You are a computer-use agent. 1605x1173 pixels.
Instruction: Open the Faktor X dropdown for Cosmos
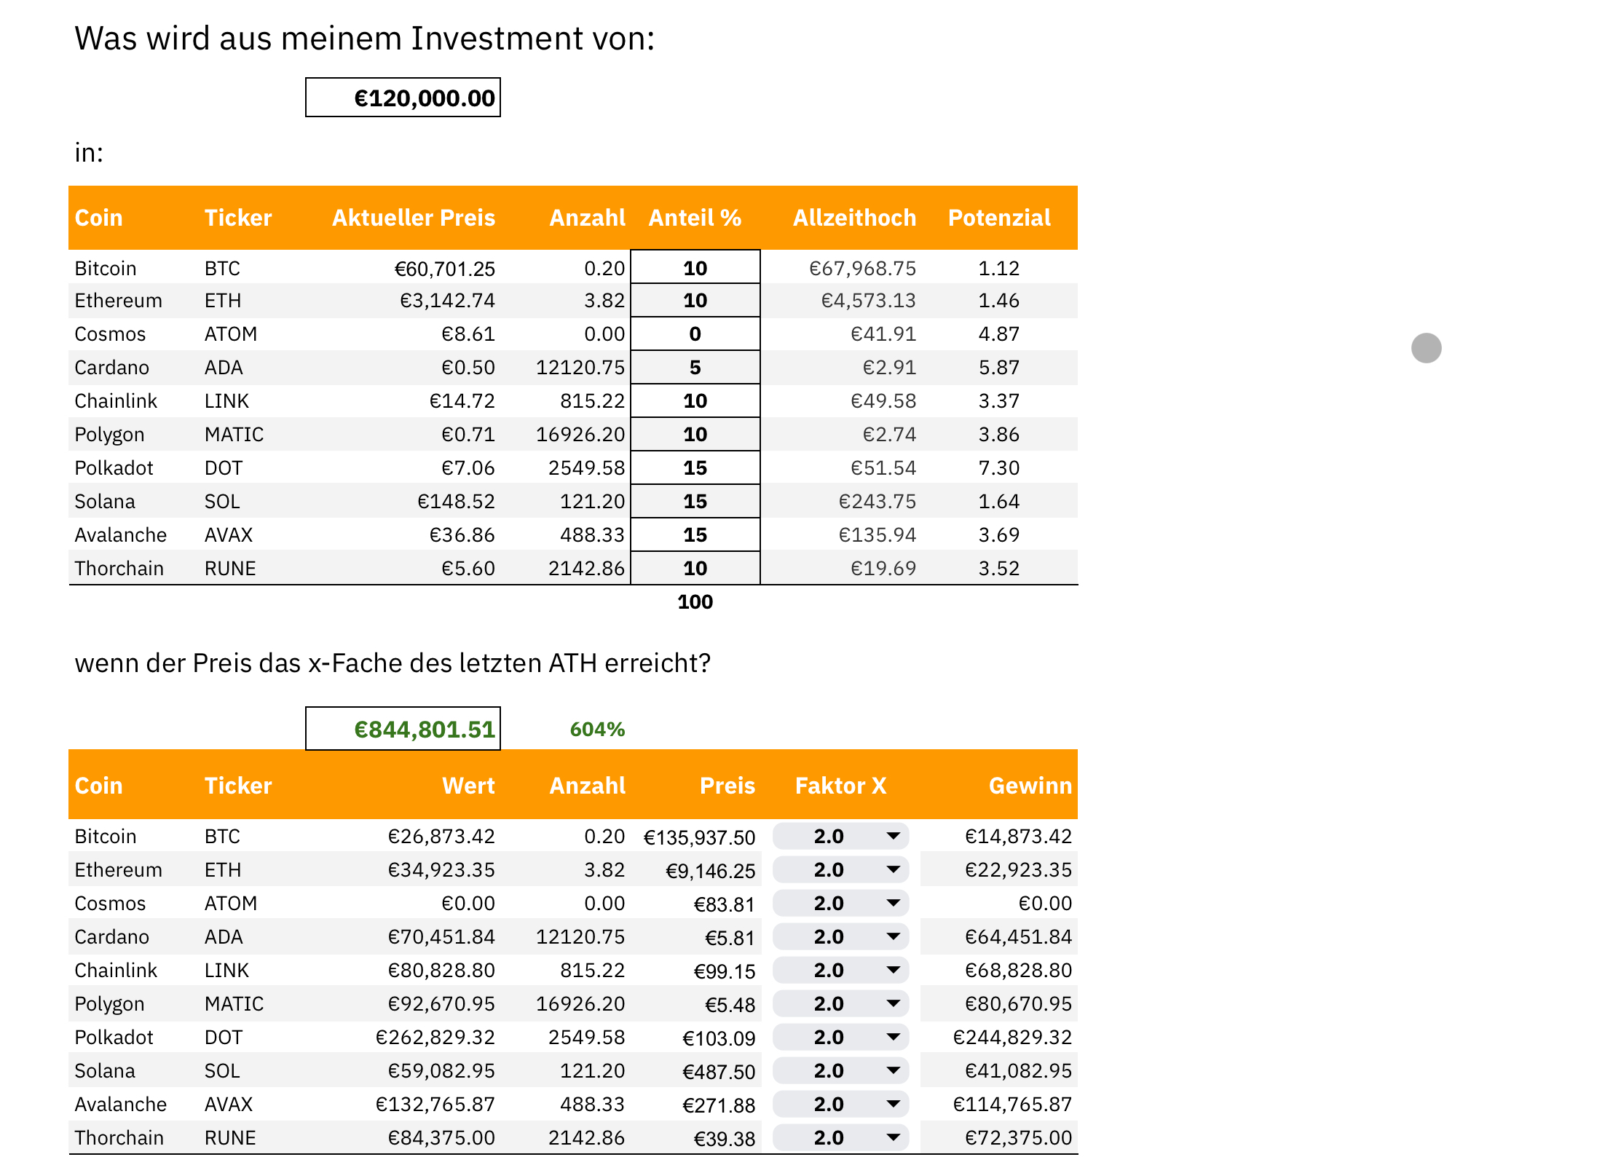click(841, 903)
